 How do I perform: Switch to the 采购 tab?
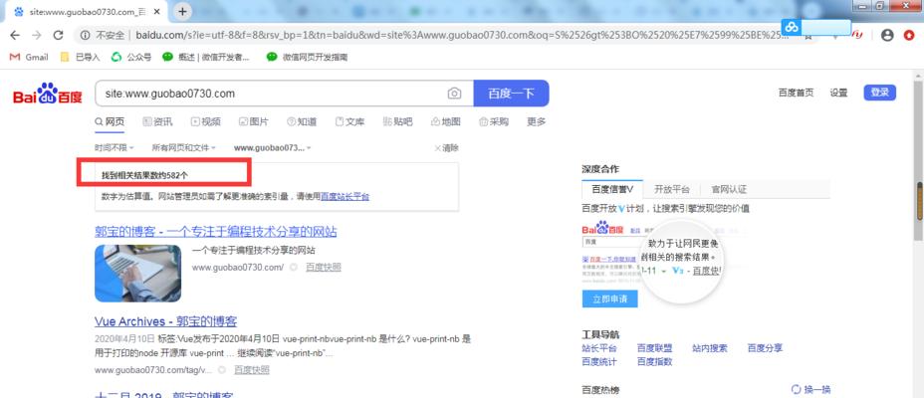pyautogui.click(x=494, y=121)
